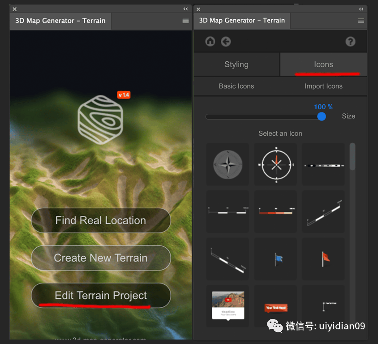Image resolution: width=378 pixels, height=344 pixels.
Task: Open the Import Icons sub-tab
Action: [323, 86]
